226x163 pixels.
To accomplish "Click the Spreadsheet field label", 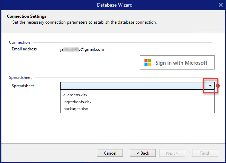I will tap(23, 85).
